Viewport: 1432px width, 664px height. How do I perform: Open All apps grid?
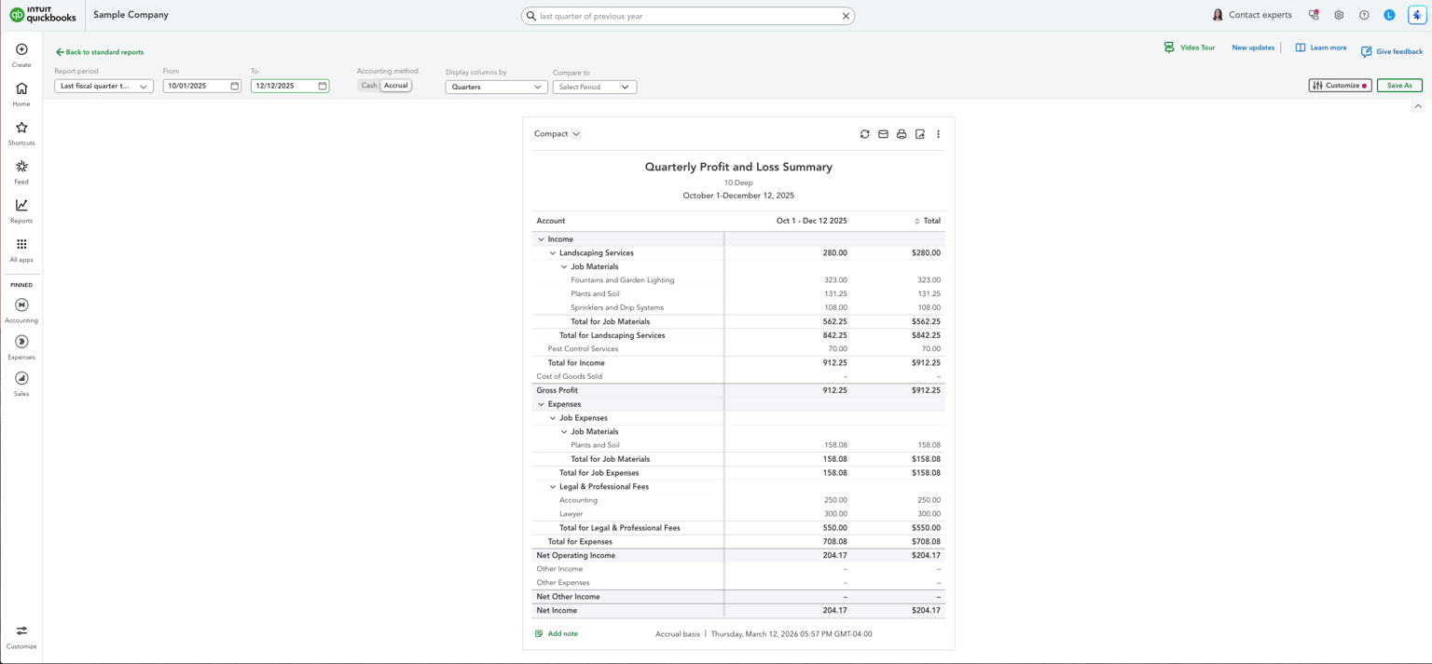click(21, 251)
